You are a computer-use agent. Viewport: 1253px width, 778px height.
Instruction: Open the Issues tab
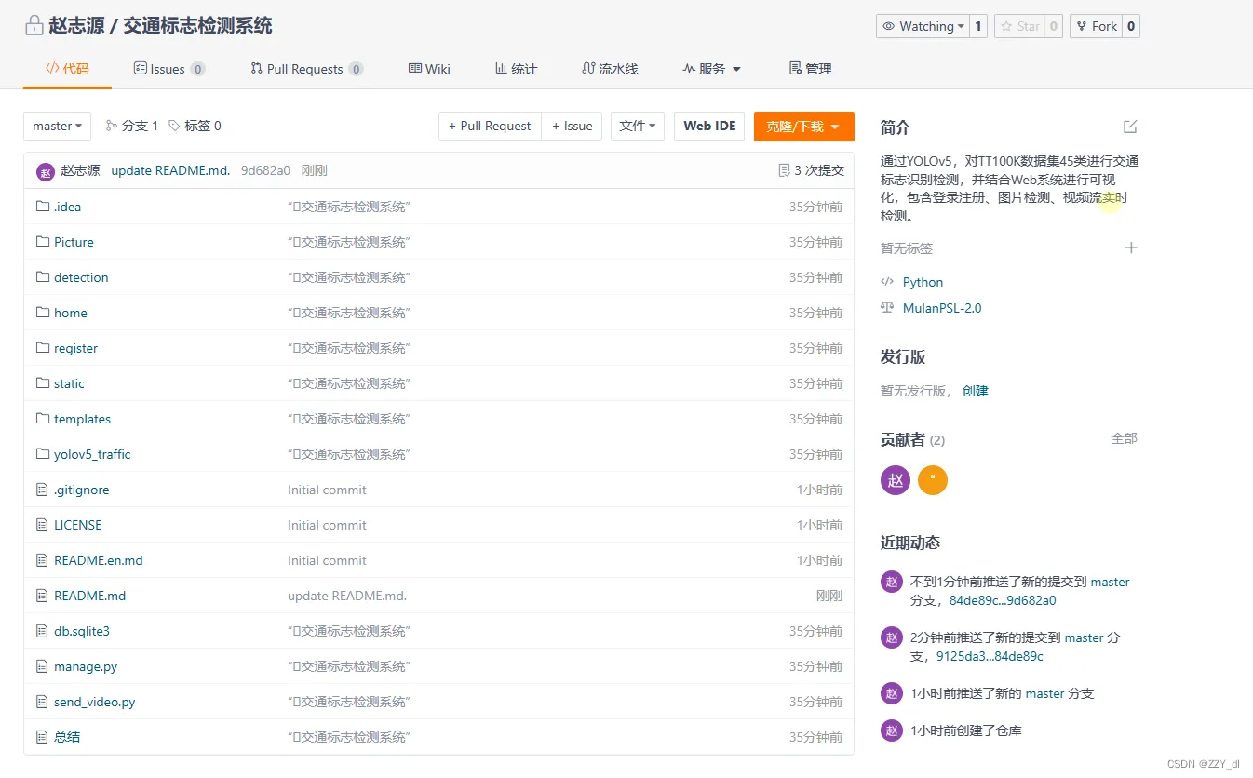point(169,69)
